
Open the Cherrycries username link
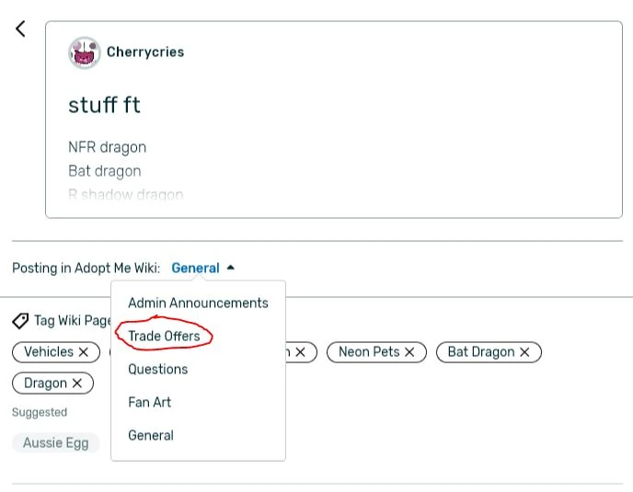click(145, 52)
